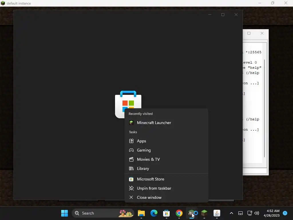Restore down the default instance window
Image resolution: width=293 pixels, height=220 pixels.
(273, 3)
